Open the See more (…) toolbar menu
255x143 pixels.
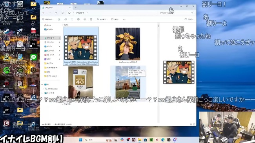point(124,19)
